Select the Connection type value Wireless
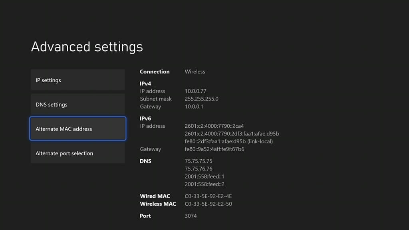 (x=195, y=71)
